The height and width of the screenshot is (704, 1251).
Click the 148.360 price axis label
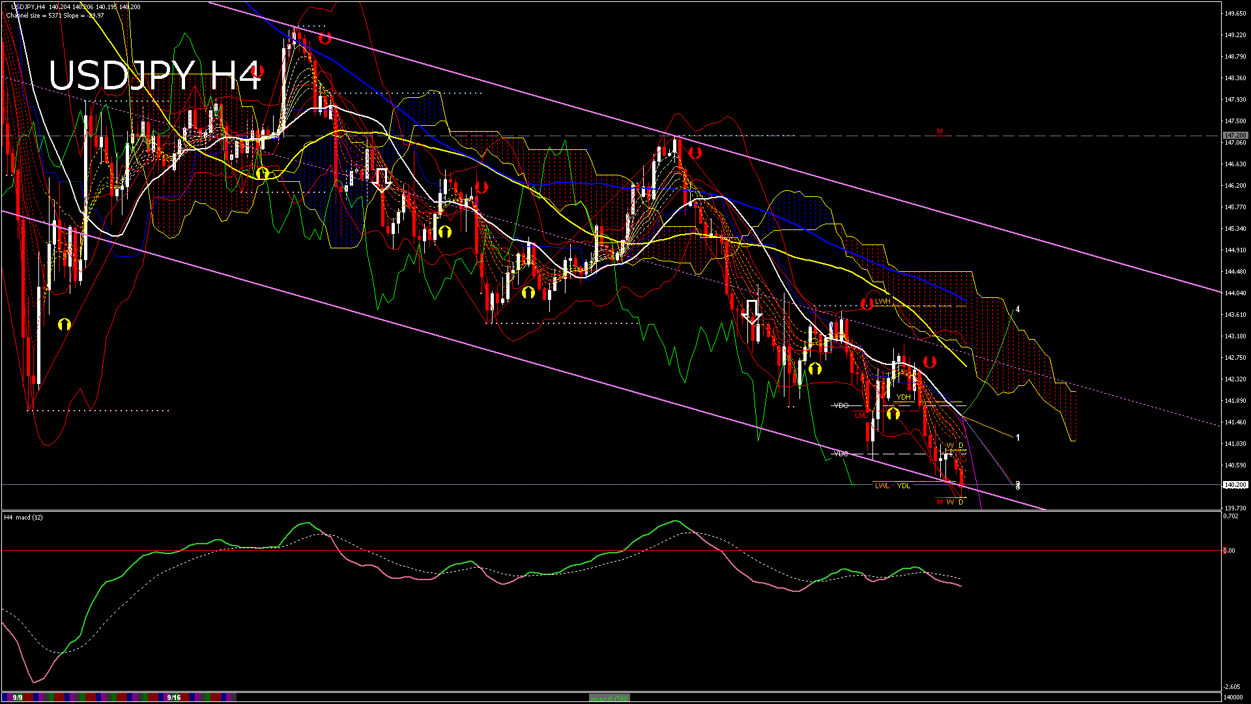pyautogui.click(x=1236, y=78)
